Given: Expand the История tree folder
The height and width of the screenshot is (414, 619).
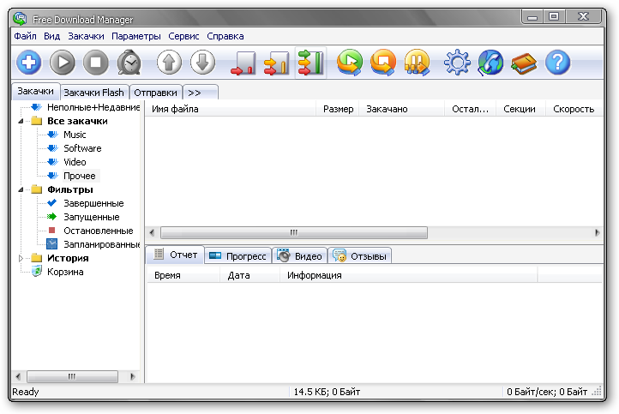Looking at the screenshot, I should (21, 258).
